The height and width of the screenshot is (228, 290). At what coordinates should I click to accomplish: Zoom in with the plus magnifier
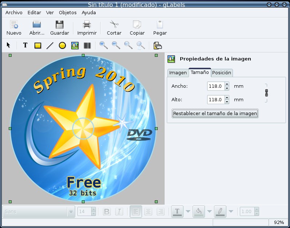(104, 46)
